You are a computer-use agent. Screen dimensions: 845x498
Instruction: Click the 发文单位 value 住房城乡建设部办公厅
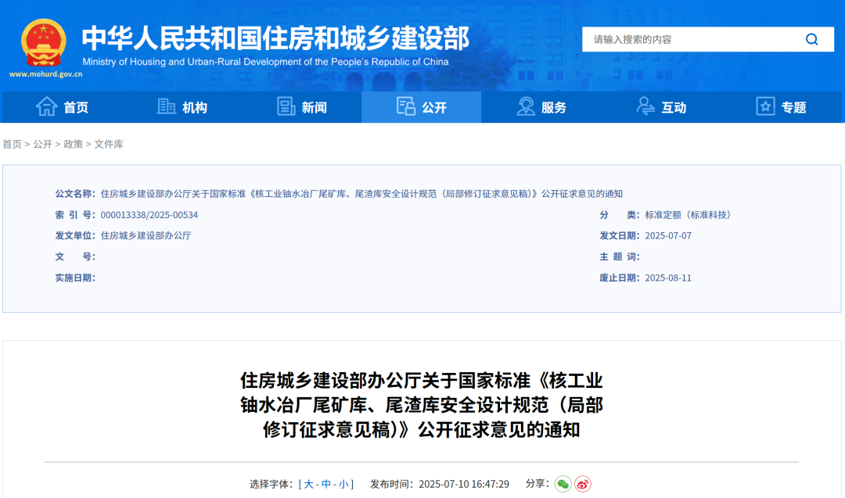point(146,236)
